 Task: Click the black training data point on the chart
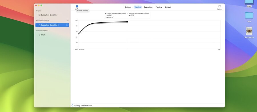tap(127, 22)
